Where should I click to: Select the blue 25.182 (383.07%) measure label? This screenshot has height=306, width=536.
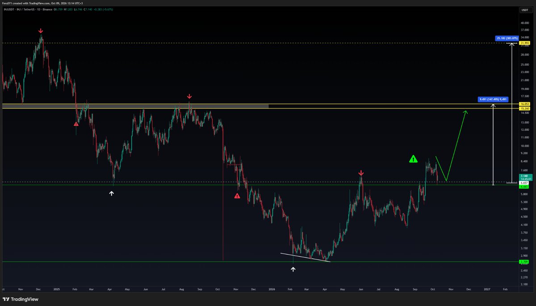507,38
